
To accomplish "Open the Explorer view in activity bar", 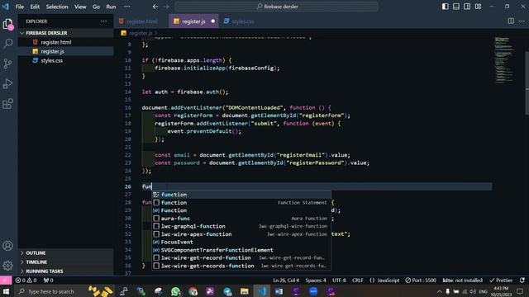I will pos(7,24).
